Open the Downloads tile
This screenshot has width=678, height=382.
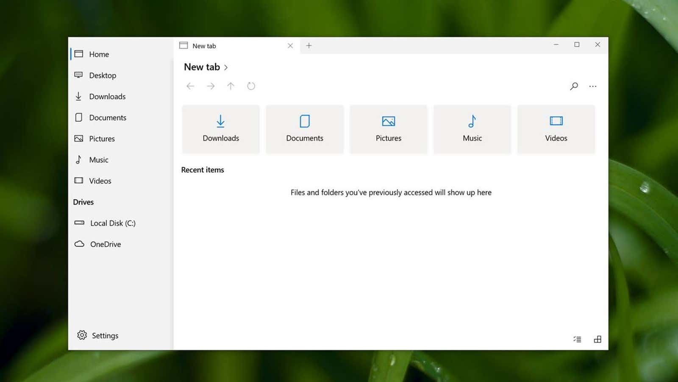coord(221,129)
